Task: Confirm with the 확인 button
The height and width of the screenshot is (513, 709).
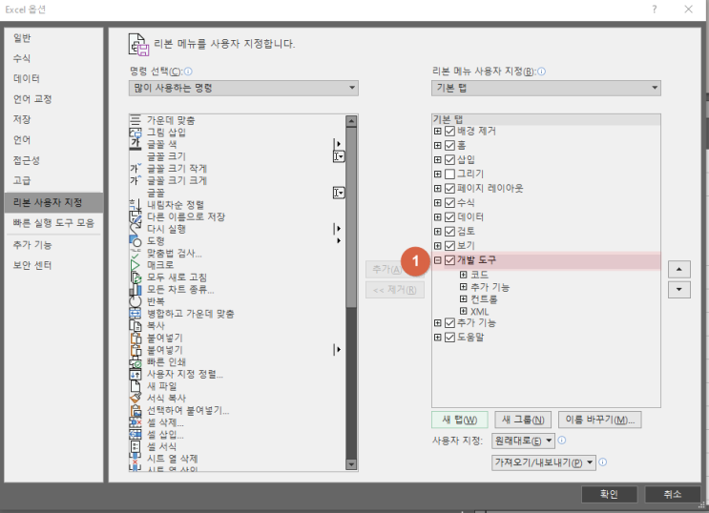Action: pos(609,494)
